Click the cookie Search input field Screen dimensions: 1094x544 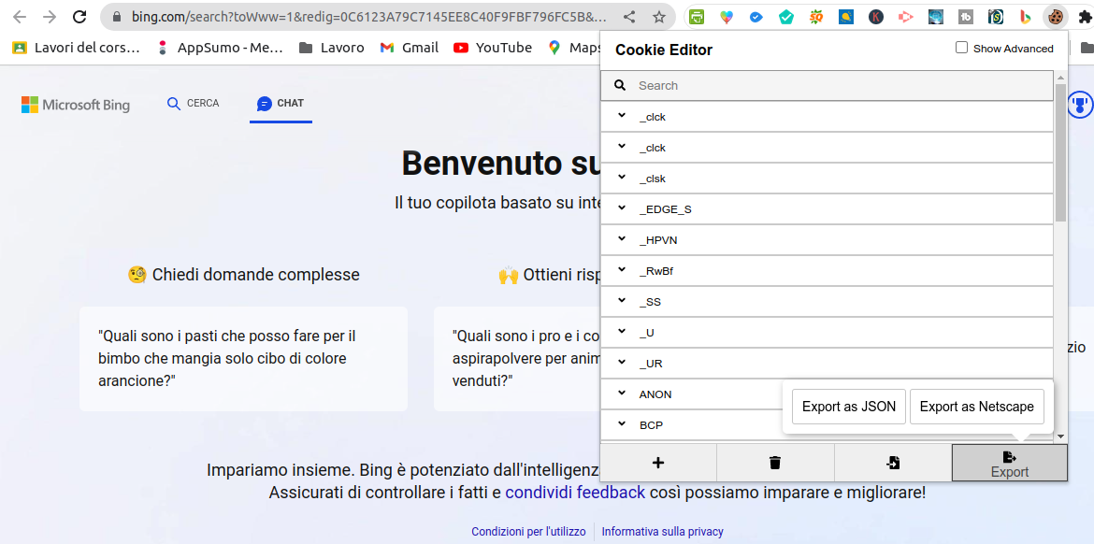coord(842,85)
